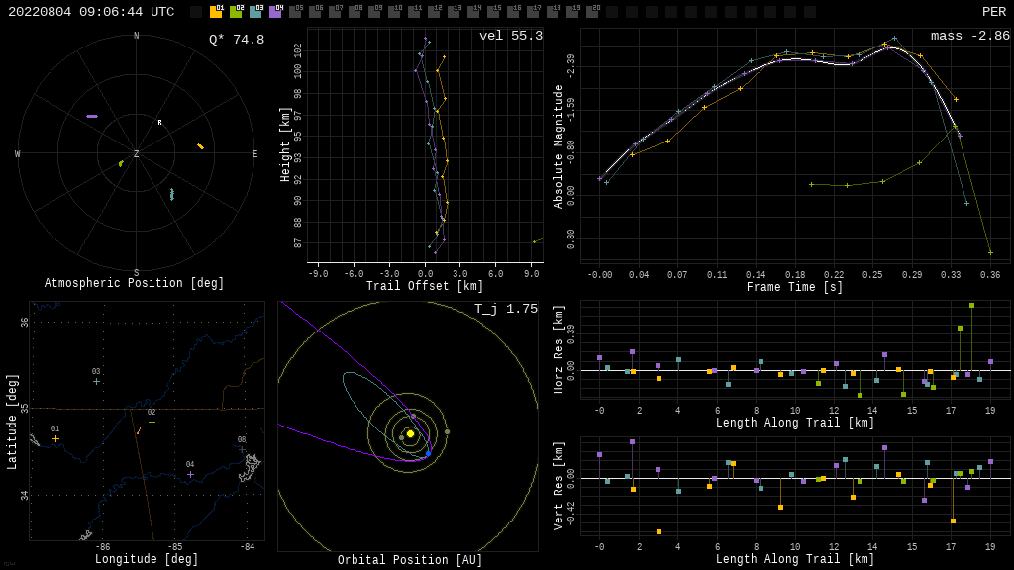The width and height of the screenshot is (1014, 570).
Task: Click the zenith Z at polar plot center
Action: 137,154
